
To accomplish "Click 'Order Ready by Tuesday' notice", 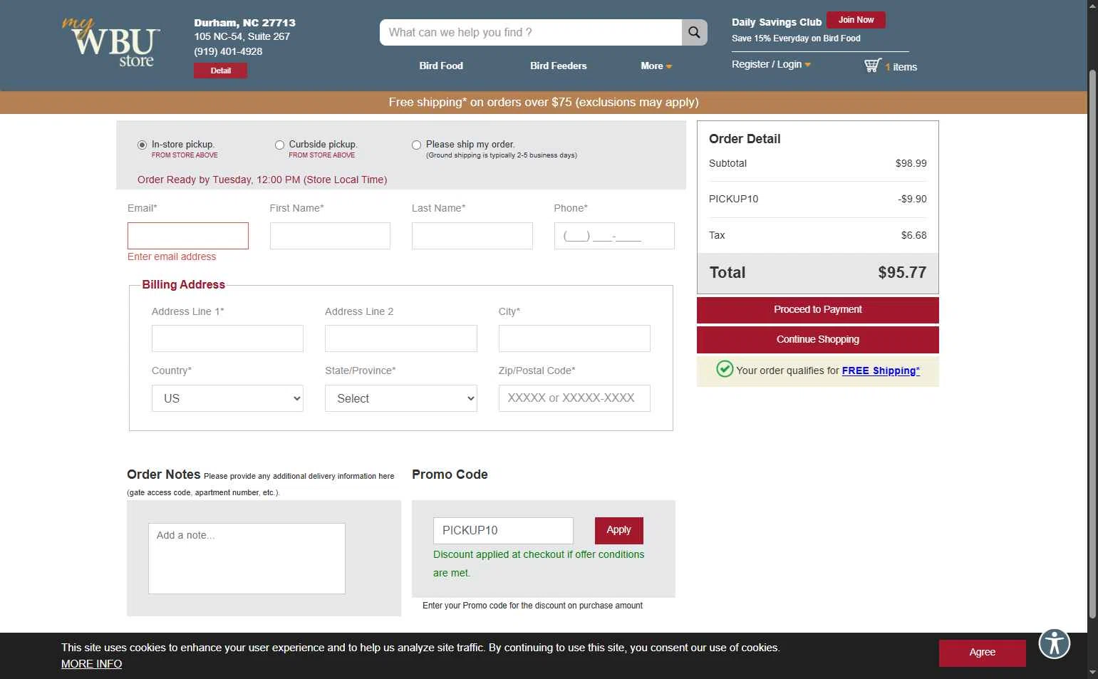I will (262, 180).
